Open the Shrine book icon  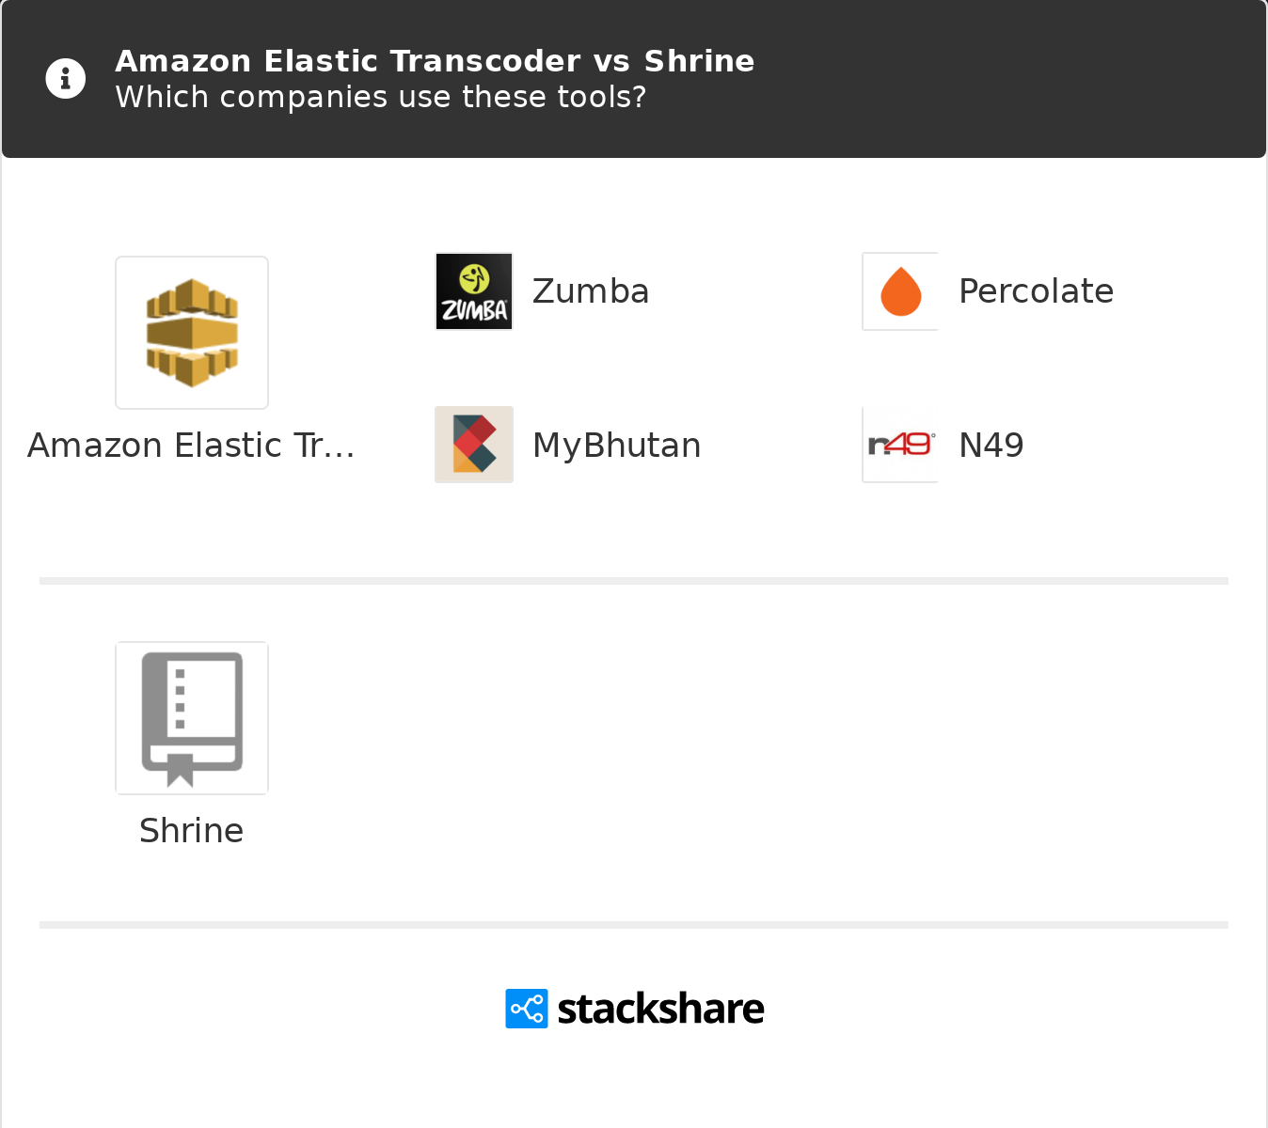tap(192, 718)
